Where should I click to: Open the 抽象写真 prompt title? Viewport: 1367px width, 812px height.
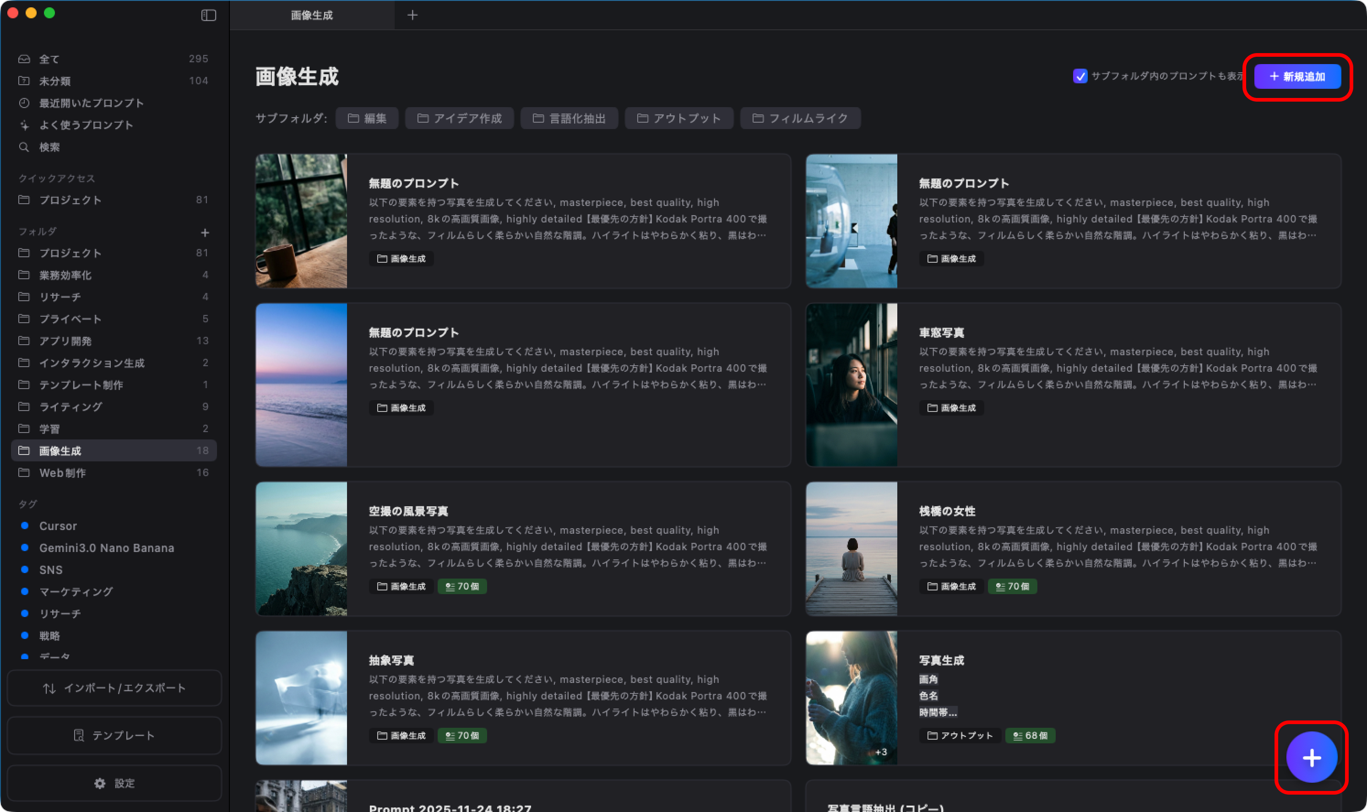click(x=391, y=660)
